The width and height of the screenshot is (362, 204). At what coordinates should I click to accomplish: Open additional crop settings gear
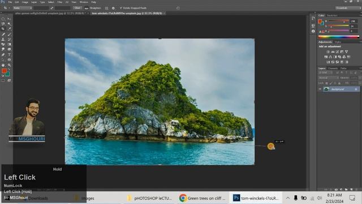(113, 8)
